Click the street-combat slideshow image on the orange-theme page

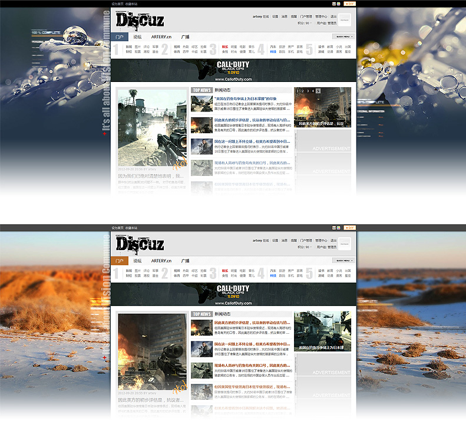pyautogui.click(x=322, y=331)
